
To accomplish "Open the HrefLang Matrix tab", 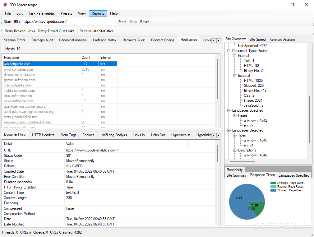I will pyautogui.click(x=104, y=40).
